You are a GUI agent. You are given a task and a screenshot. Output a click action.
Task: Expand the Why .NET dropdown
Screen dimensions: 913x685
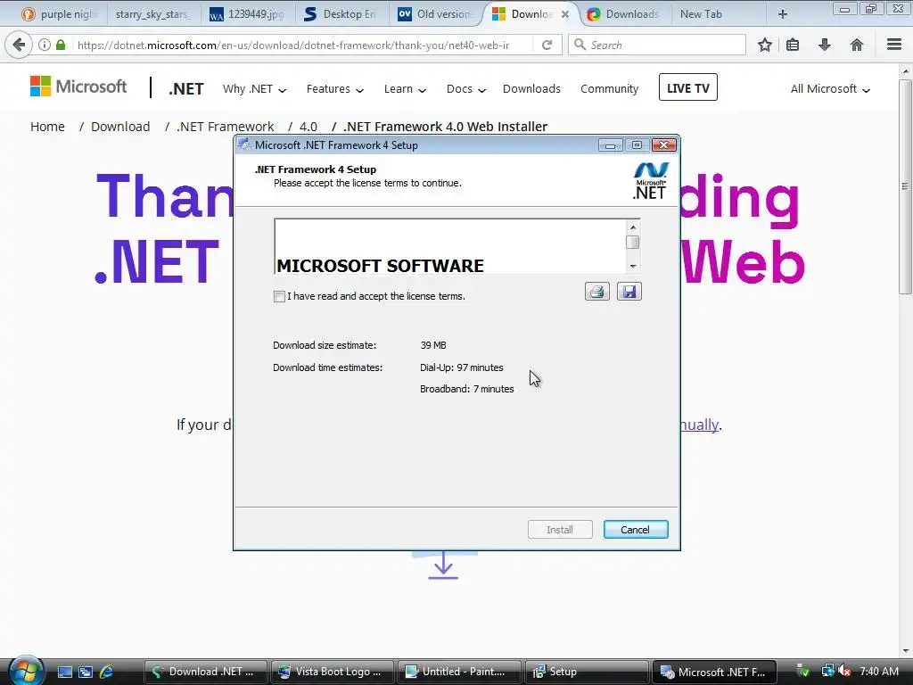tap(254, 89)
